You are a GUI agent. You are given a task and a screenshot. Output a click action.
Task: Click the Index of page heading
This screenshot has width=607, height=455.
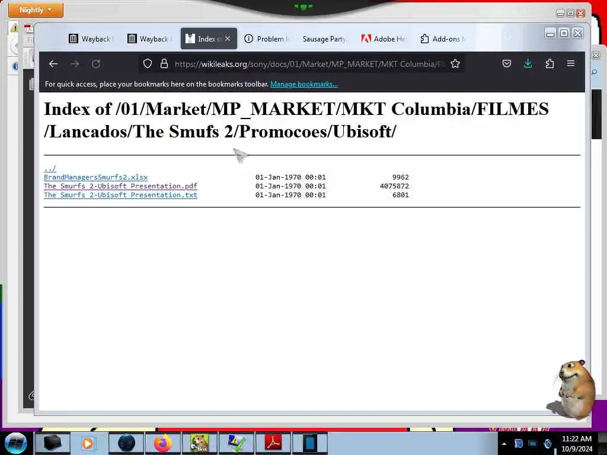point(296,120)
